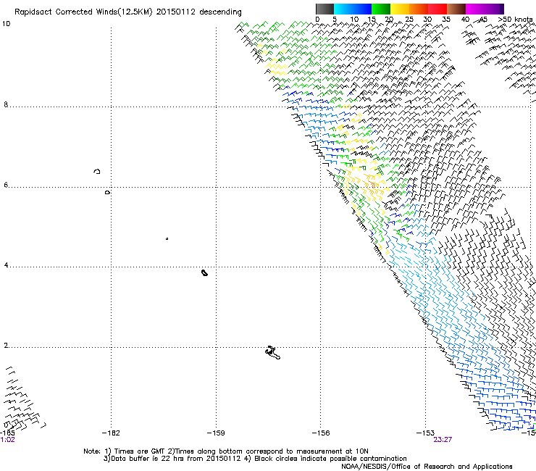Viewport: 536px width, 471px height.
Task: Click legend tick label '35'
Action: tap(446, 20)
